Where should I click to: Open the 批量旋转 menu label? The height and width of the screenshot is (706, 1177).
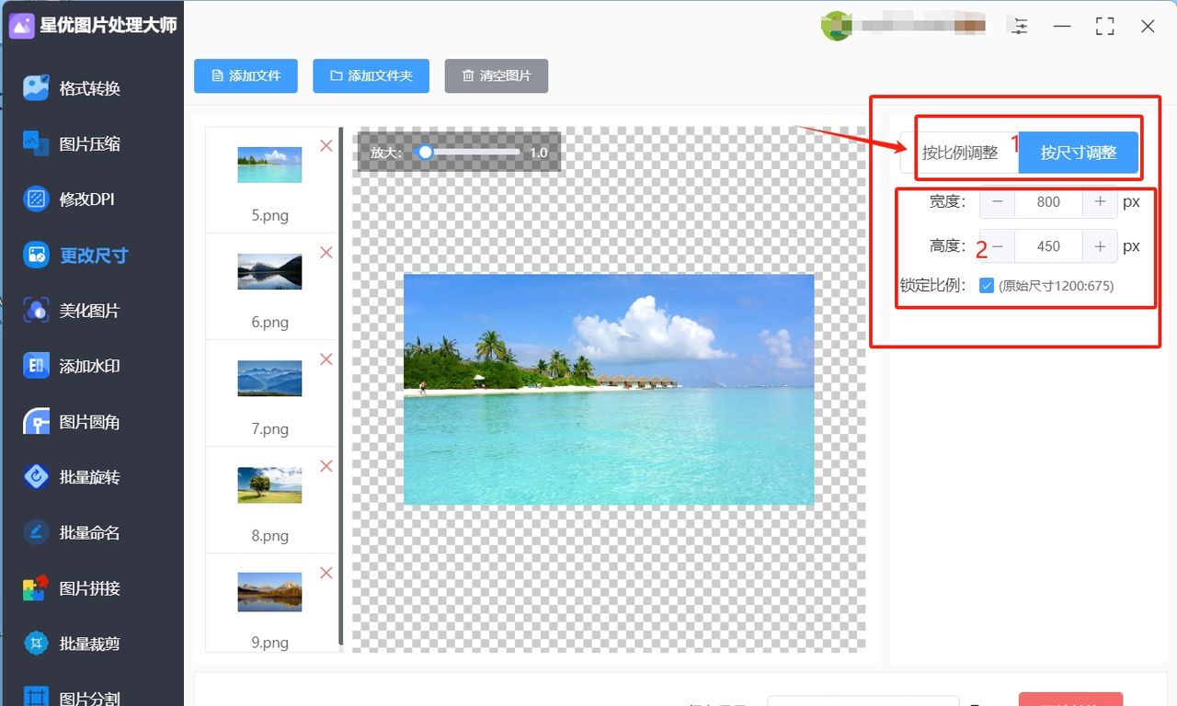click(x=90, y=477)
